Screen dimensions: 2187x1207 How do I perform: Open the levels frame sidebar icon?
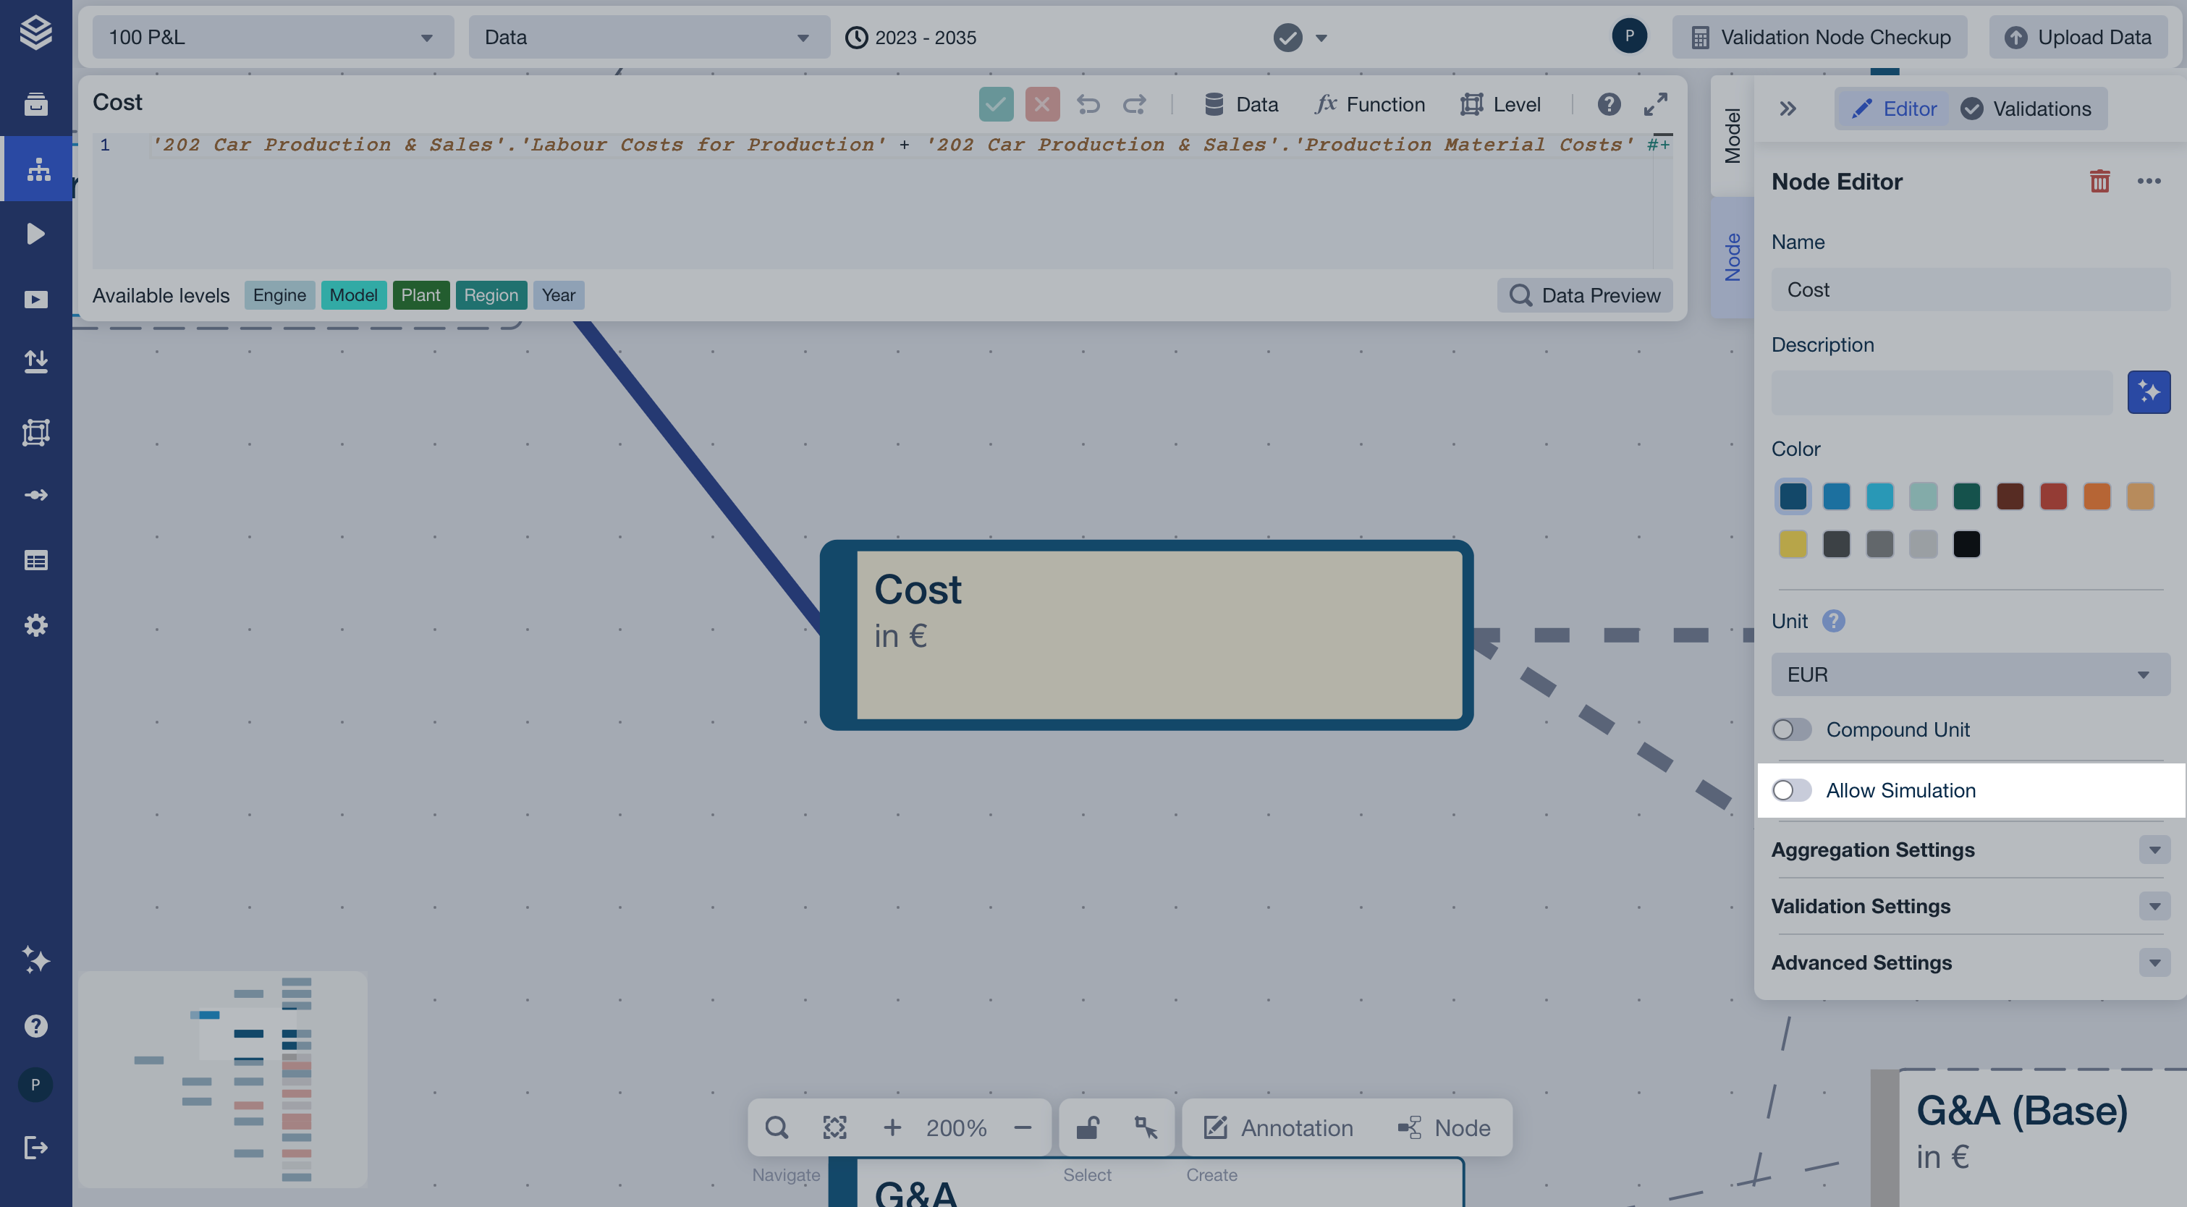(x=35, y=432)
